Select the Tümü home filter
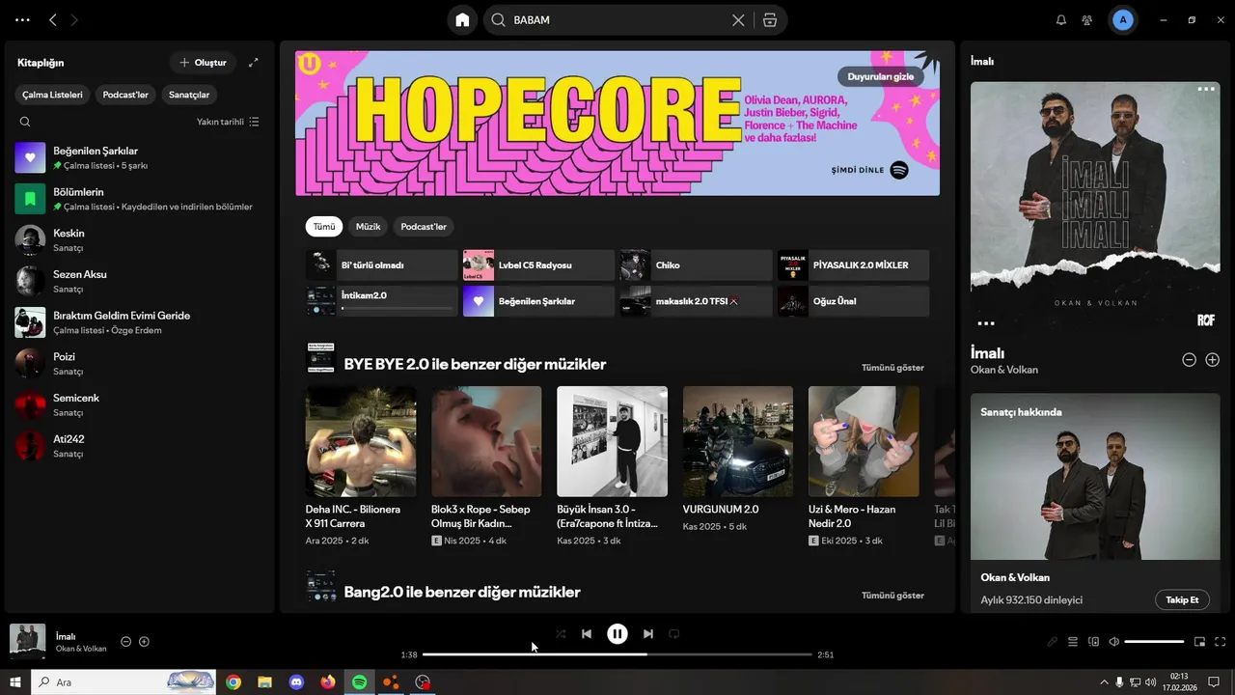Screen dimensions: 1235x695 tap(324, 227)
